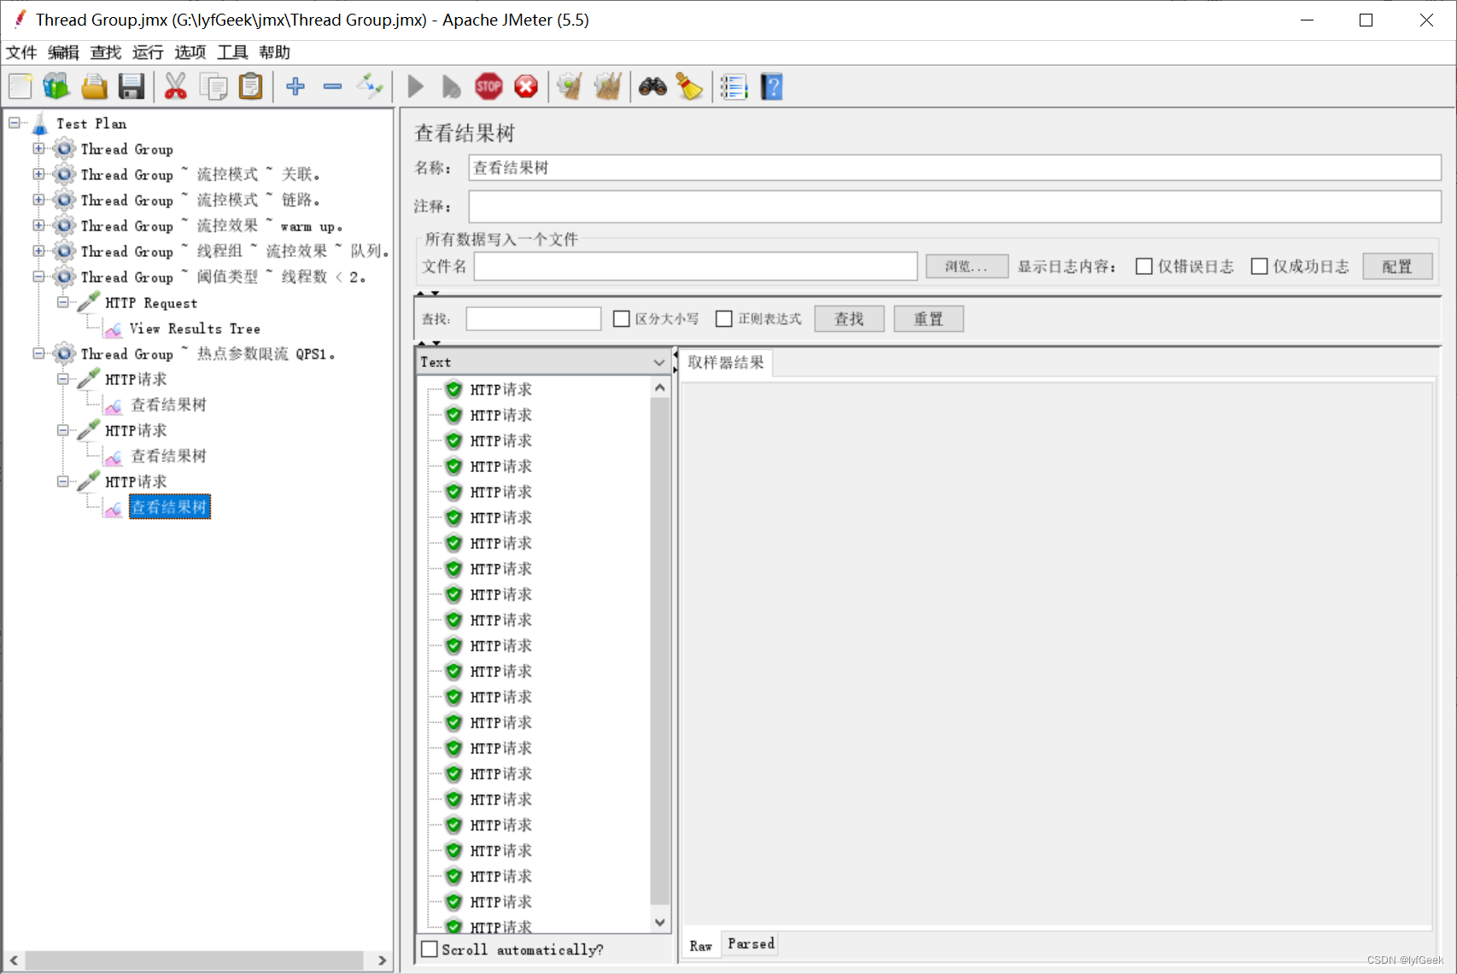The image size is (1457, 974).
Task: Collapse the Test Plan tree node
Action: coord(15,123)
